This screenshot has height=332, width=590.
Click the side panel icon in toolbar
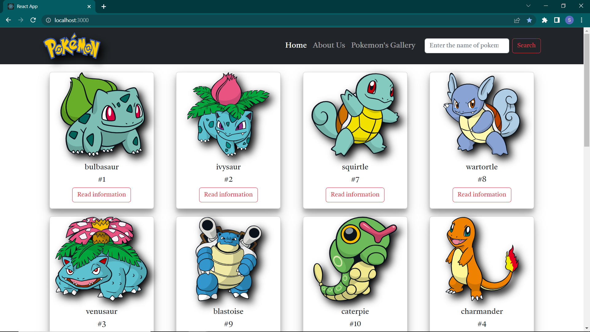[557, 20]
